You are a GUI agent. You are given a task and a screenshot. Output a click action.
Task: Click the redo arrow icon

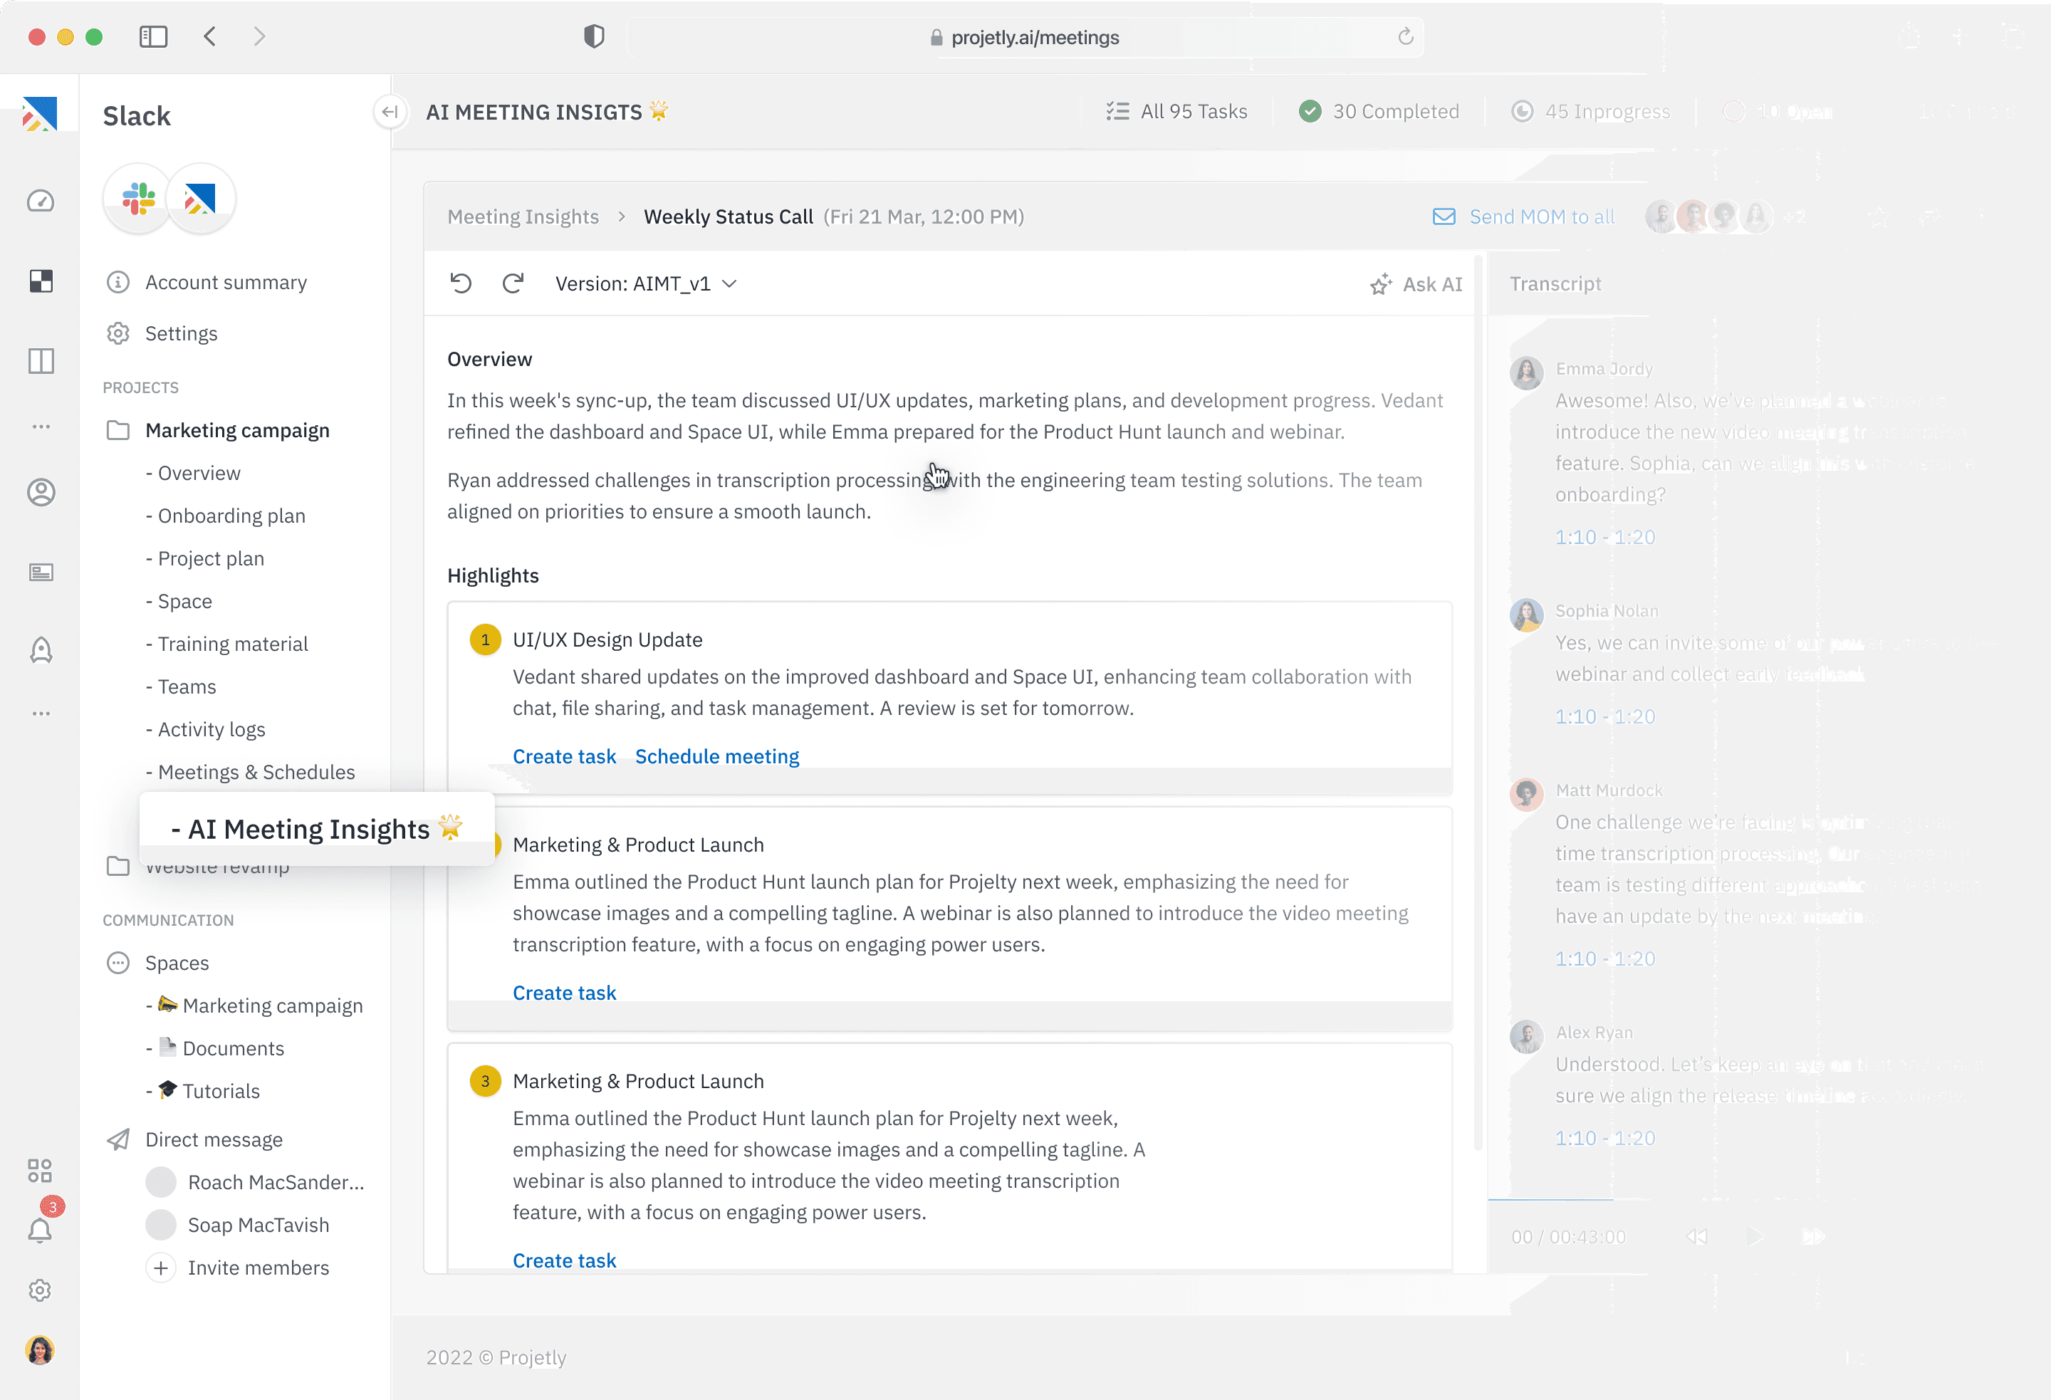click(x=513, y=283)
